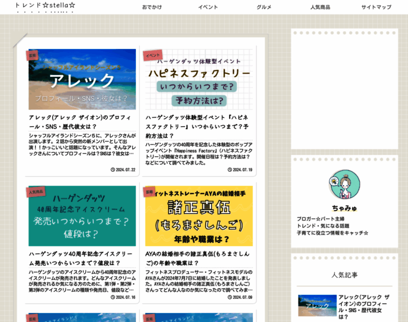Image resolution: width=408 pixels, height=322 pixels.
Task: Click the イベント tag on the ハピネスファクトリー card
Action: point(153,55)
